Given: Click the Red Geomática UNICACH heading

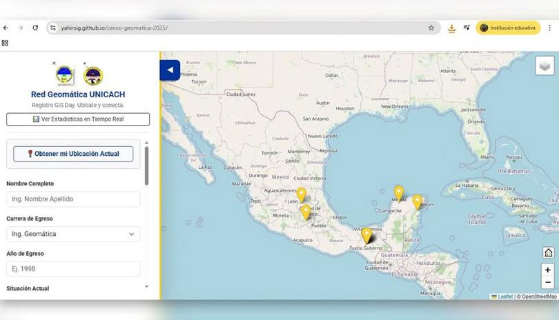Looking at the screenshot, I should pos(78,94).
